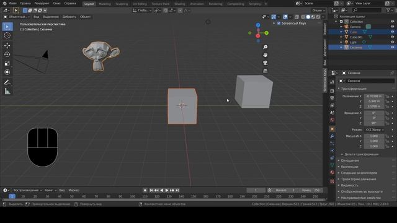Open the XYZ Эйлер rotation mode dropdown
Screen dimensions: 397x223
click(x=374, y=129)
